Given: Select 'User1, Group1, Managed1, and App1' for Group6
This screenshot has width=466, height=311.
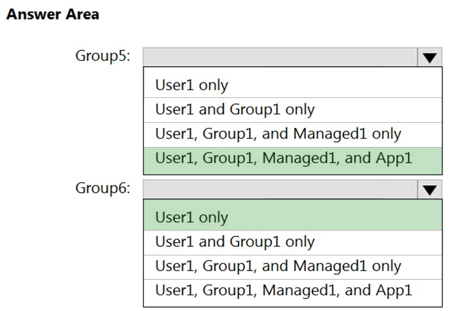Looking at the screenshot, I should 292,290.
